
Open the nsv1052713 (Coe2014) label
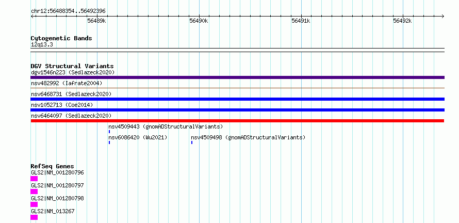tap(62, 105)
